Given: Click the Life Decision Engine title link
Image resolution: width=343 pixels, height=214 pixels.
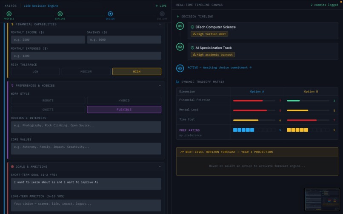Looking at the screenshot, I should click(41, 6).
